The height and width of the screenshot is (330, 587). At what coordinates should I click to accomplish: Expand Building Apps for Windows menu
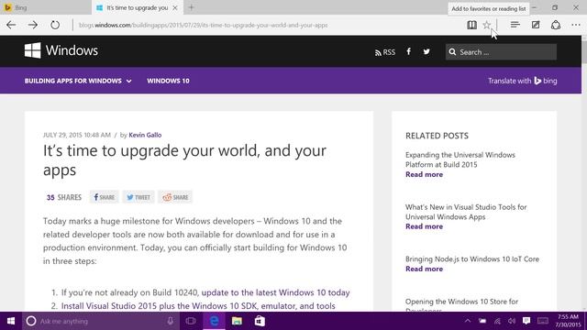(78, 81)
